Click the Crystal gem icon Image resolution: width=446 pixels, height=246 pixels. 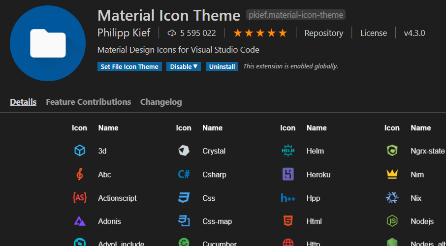(x=184, y=151)
